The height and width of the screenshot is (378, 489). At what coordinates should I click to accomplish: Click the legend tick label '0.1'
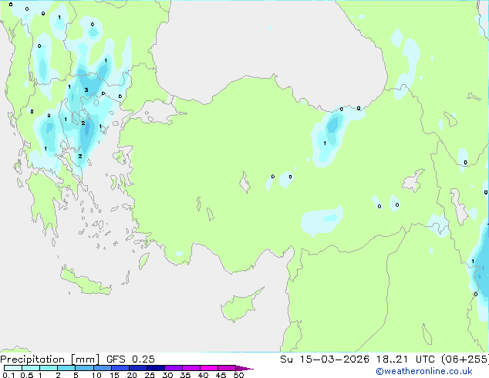[x=8, y=375]
